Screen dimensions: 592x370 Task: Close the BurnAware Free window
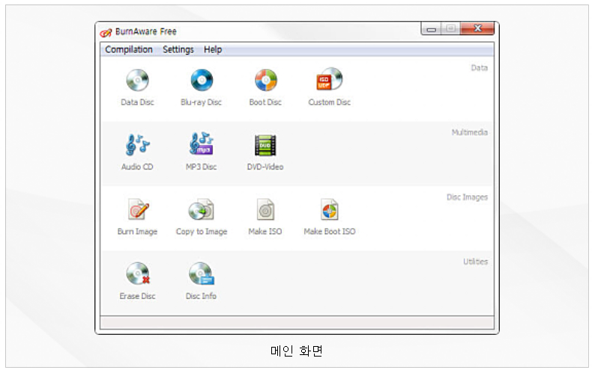click(x=477, y=28)
